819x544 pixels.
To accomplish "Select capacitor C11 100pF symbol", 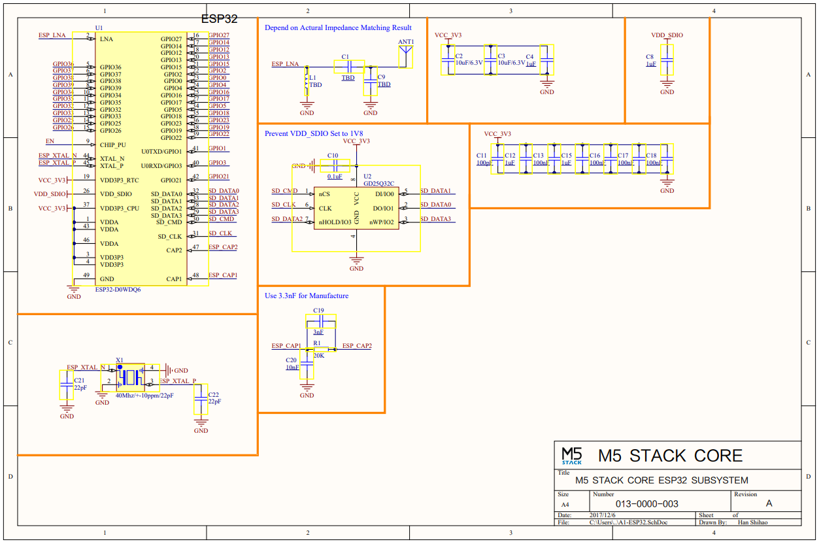I will [497, 159].
